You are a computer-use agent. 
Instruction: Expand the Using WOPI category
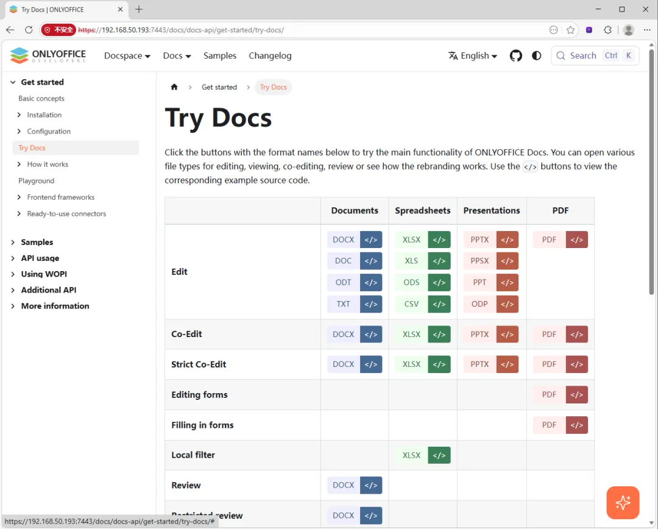(13, 274)
